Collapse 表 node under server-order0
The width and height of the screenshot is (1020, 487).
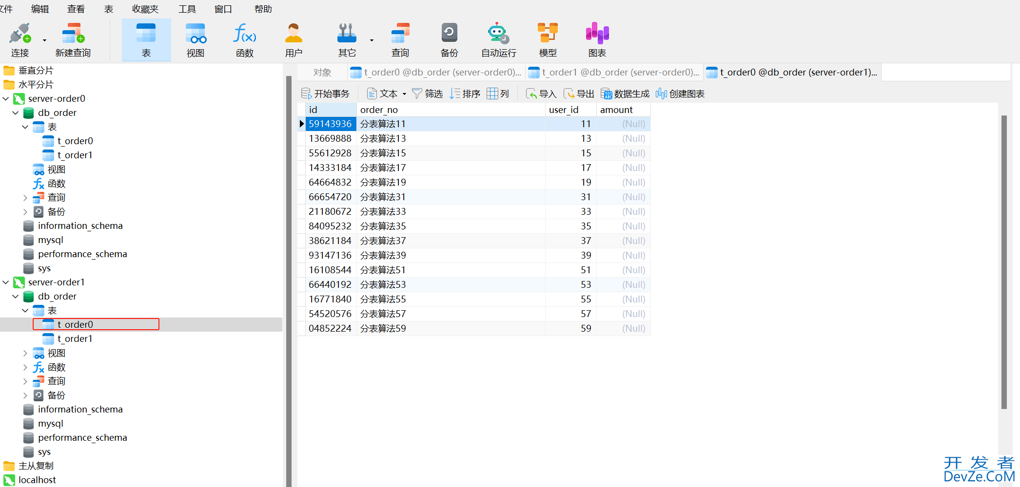(25, 127)
